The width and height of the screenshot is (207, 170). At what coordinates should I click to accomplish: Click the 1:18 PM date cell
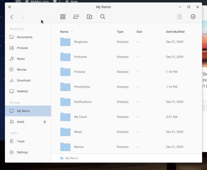[x=171, y=72]
